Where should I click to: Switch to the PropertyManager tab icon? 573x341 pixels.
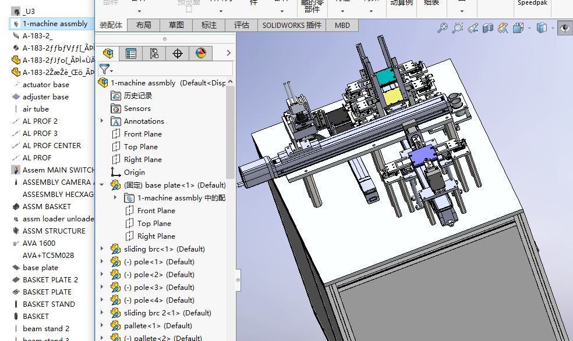pos(131,53)
